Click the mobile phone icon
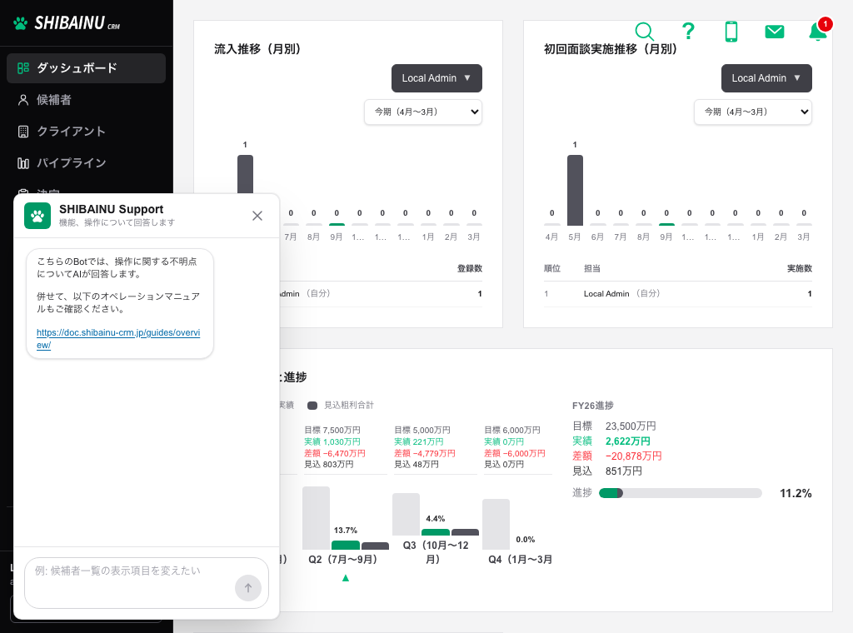Viewport: 853px width, 633px height. tap(731, 32)
